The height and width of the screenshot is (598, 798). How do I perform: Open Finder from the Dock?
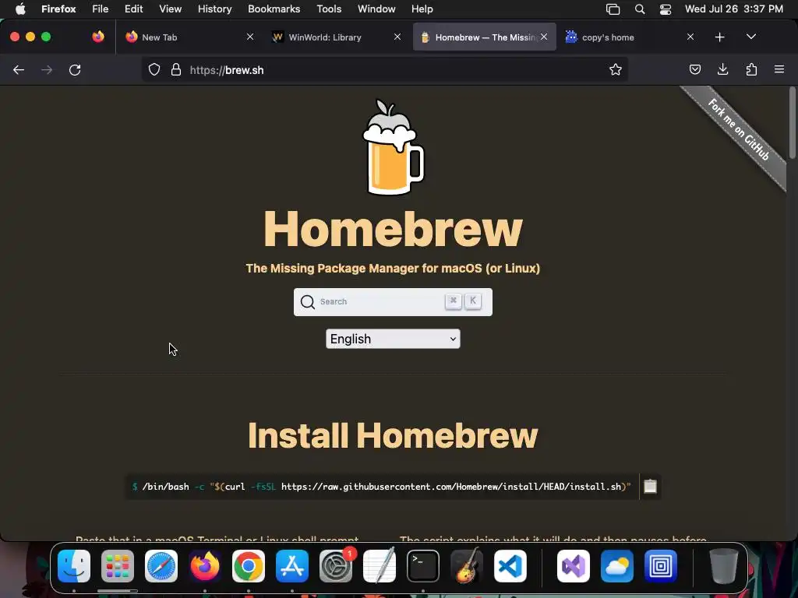pyautogui.click(x=74, y=566)
